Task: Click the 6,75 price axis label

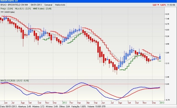Action: 167,24
